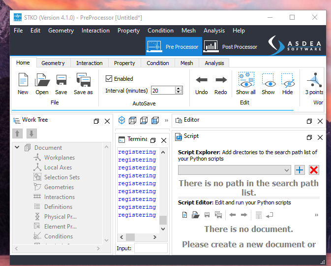Click the save-all icon in Script Editor toolbar
The image size is (331, 266).
pyautogui.click(x=218, y=215)
